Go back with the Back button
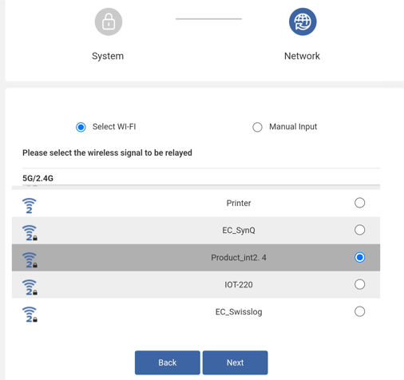 pyautogui.click(x=168, y=362)
